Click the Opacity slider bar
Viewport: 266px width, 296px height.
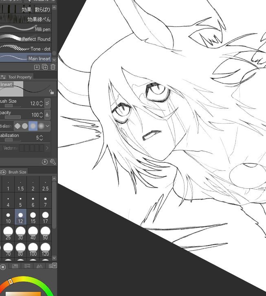tap(13, 117)
